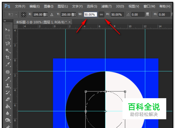Select the Sponge tool
This screenshot has height=128, width=175.
(x=8, y=120)
